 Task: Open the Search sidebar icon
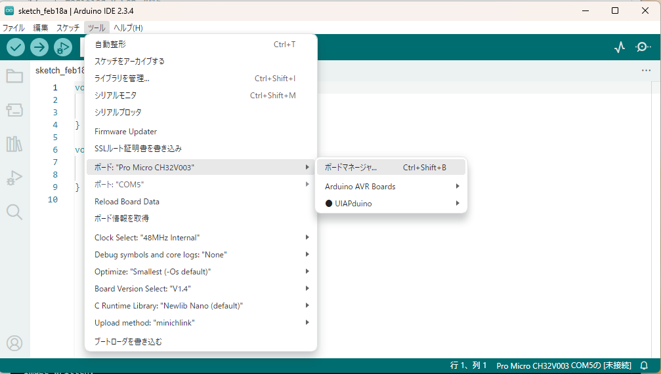click(x=14, y=212)
